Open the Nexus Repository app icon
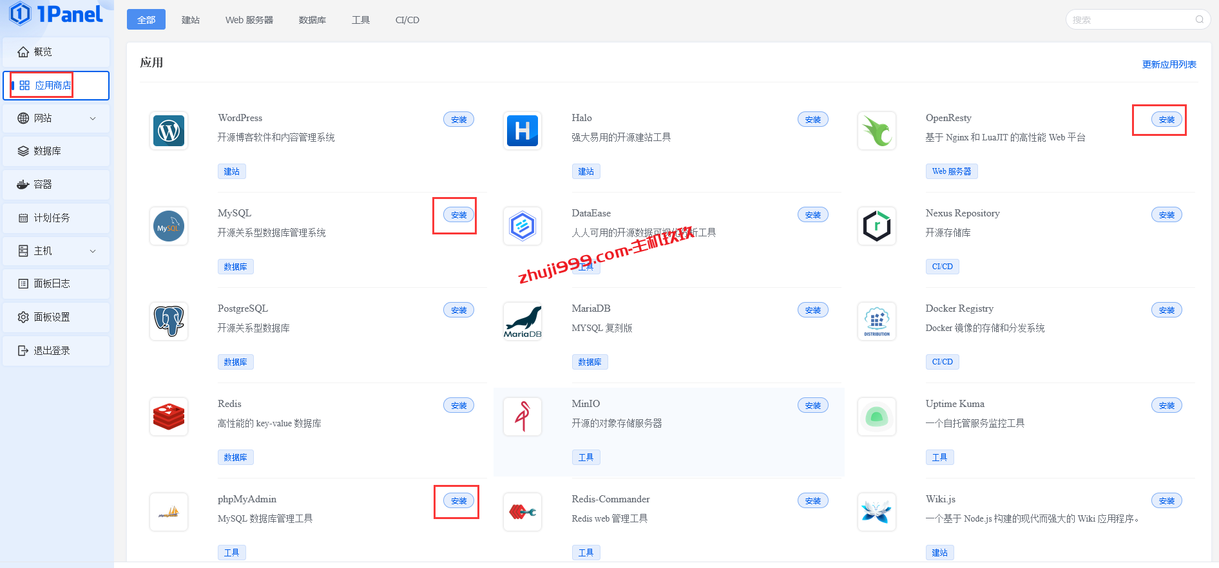1219x568 pixels. click(x=877, y=226)
